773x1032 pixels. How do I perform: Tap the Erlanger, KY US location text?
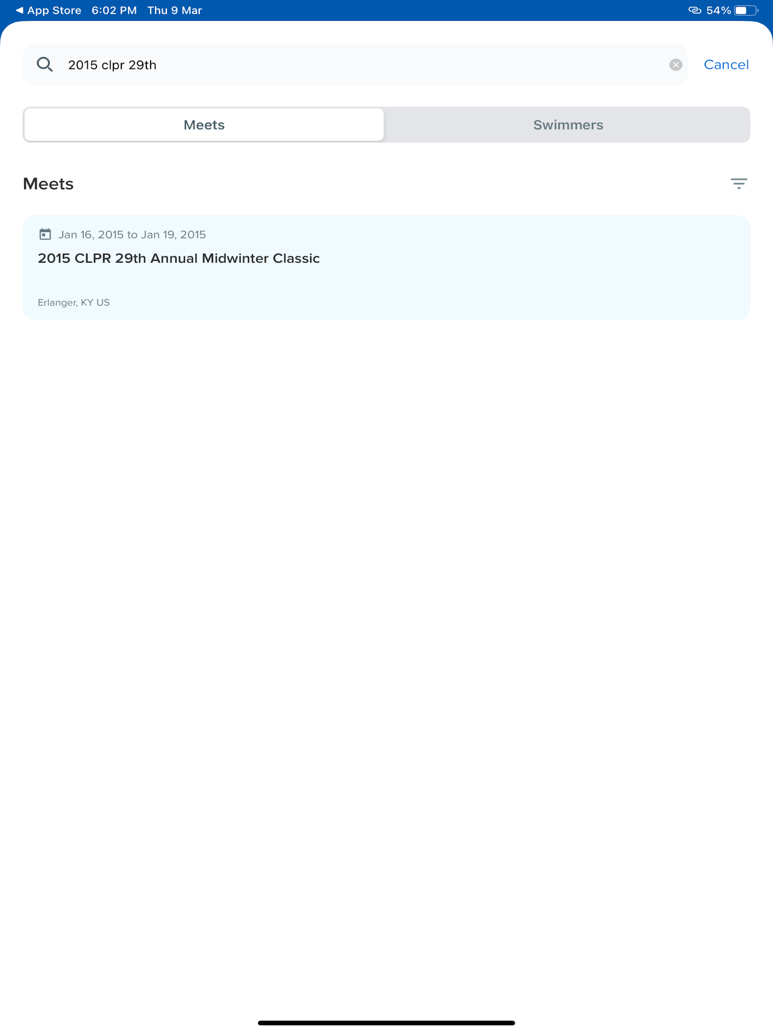[74, 302]
